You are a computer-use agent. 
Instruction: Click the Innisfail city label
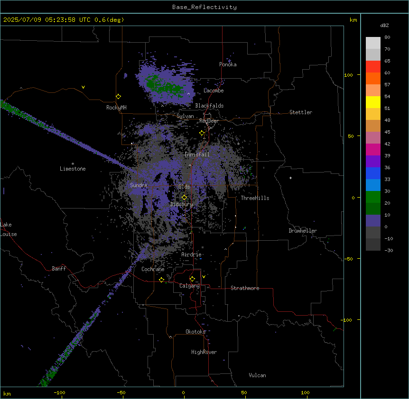[197, 154]
